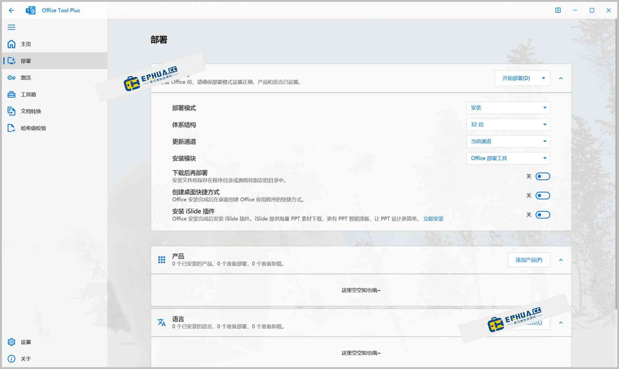Click the 立即安装 link for iSlide
Image resolution: width=619 pixels, height=369 pixels.
[x=433, y=219]
